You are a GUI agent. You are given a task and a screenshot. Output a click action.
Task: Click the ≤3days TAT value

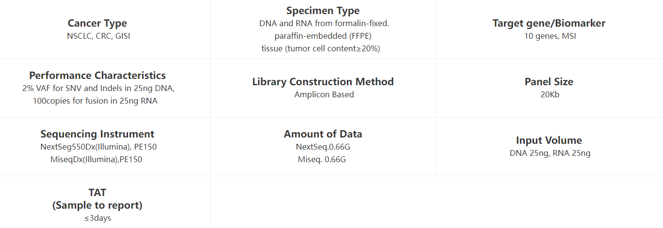point(97,218)
